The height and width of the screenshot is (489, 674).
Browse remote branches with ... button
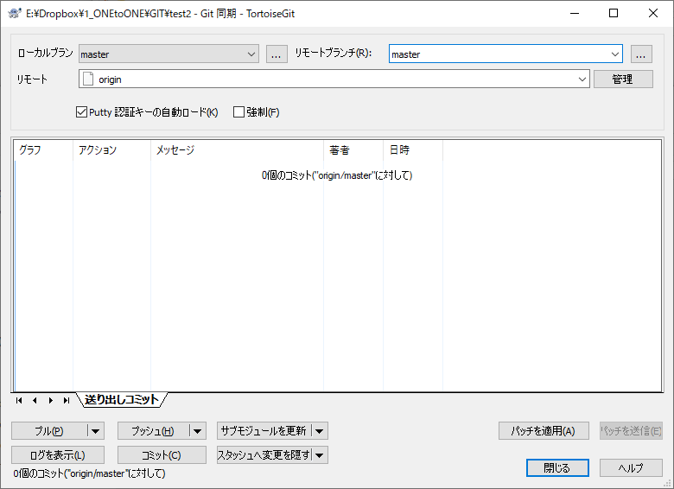click(641, 54)
